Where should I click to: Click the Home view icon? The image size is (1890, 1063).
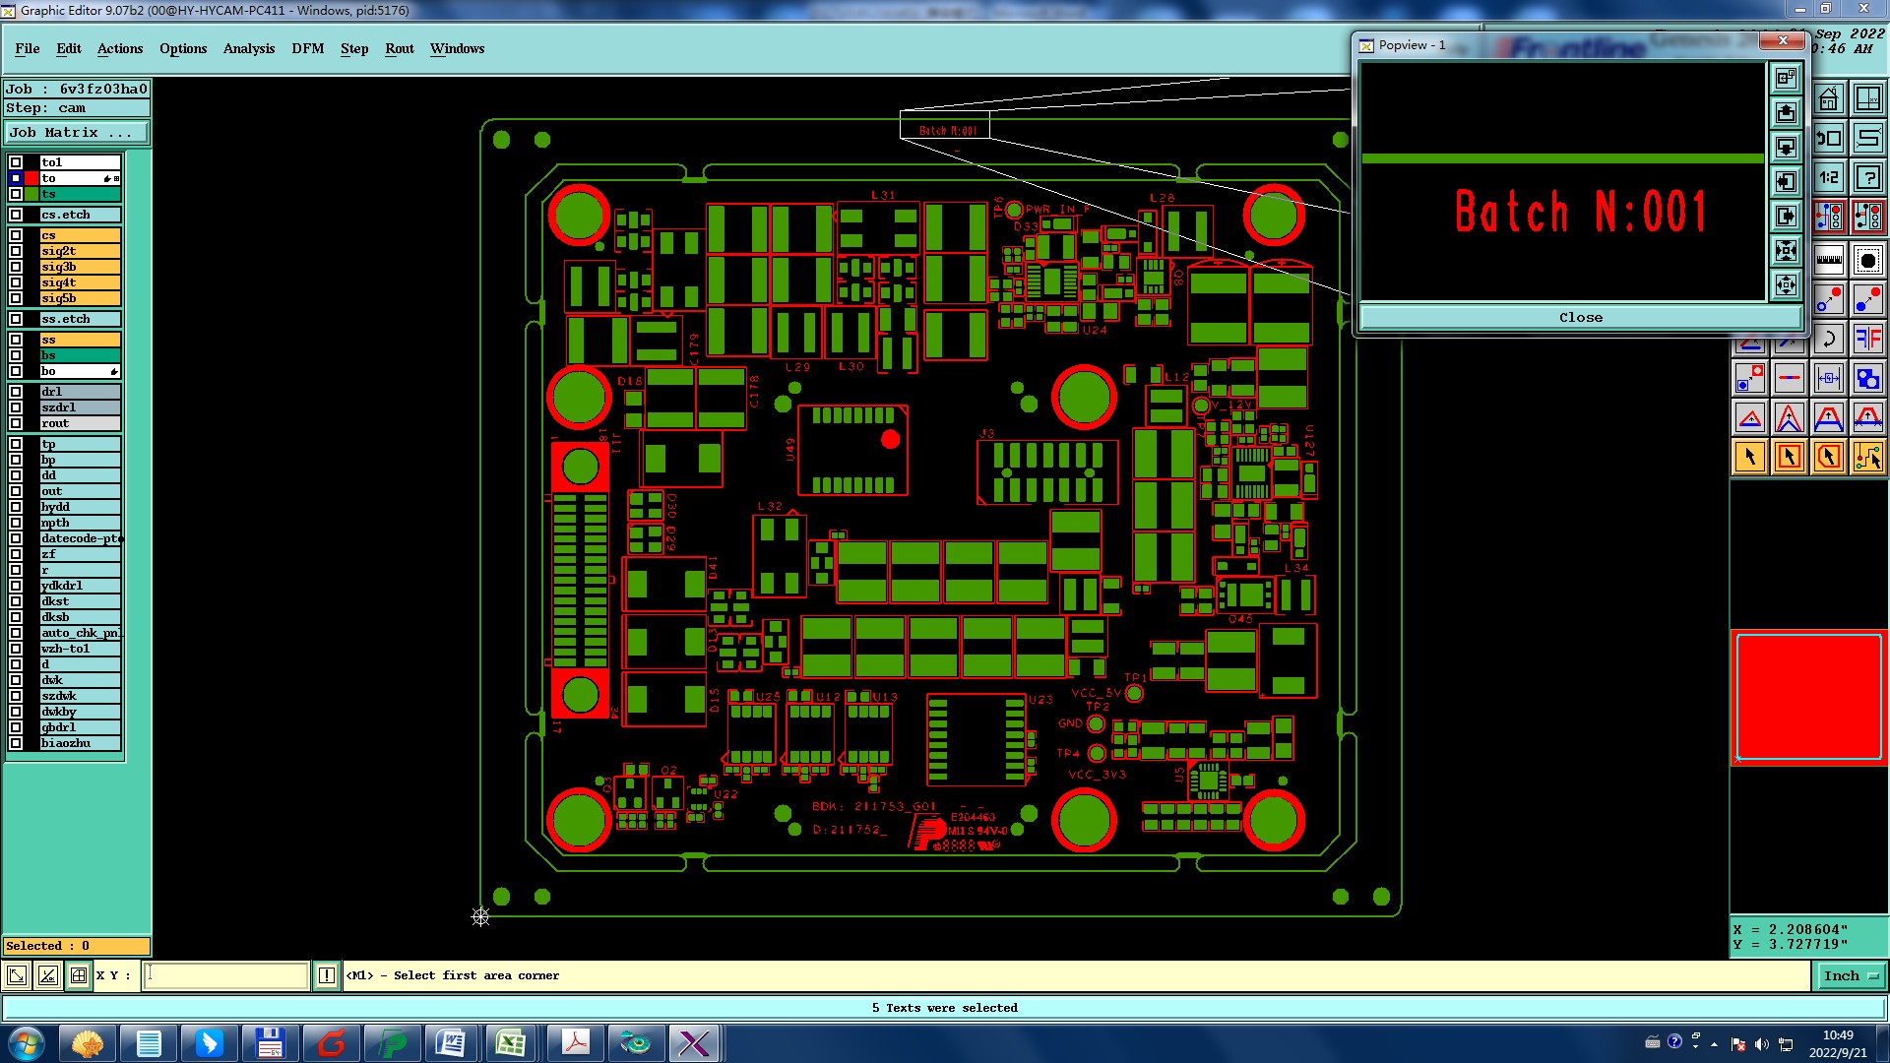pos(1829,99)
